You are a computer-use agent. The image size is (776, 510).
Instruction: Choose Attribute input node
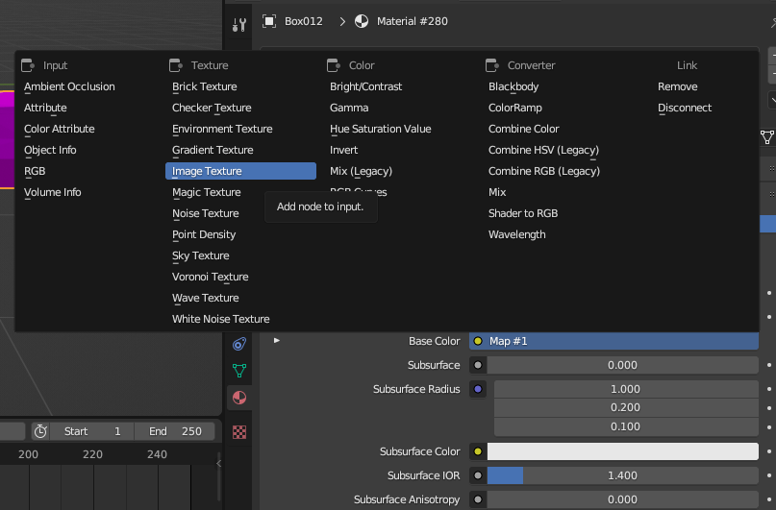pyautogui.click(x=45, y=108)
